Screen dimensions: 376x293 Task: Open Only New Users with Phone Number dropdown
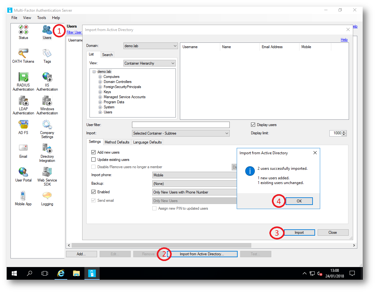[x=195, y=192]
